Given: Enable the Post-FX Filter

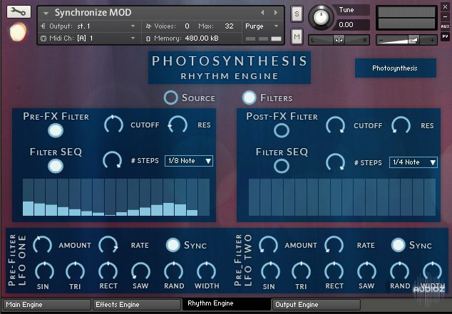Looking at the screenshot, I should [282, 130].
